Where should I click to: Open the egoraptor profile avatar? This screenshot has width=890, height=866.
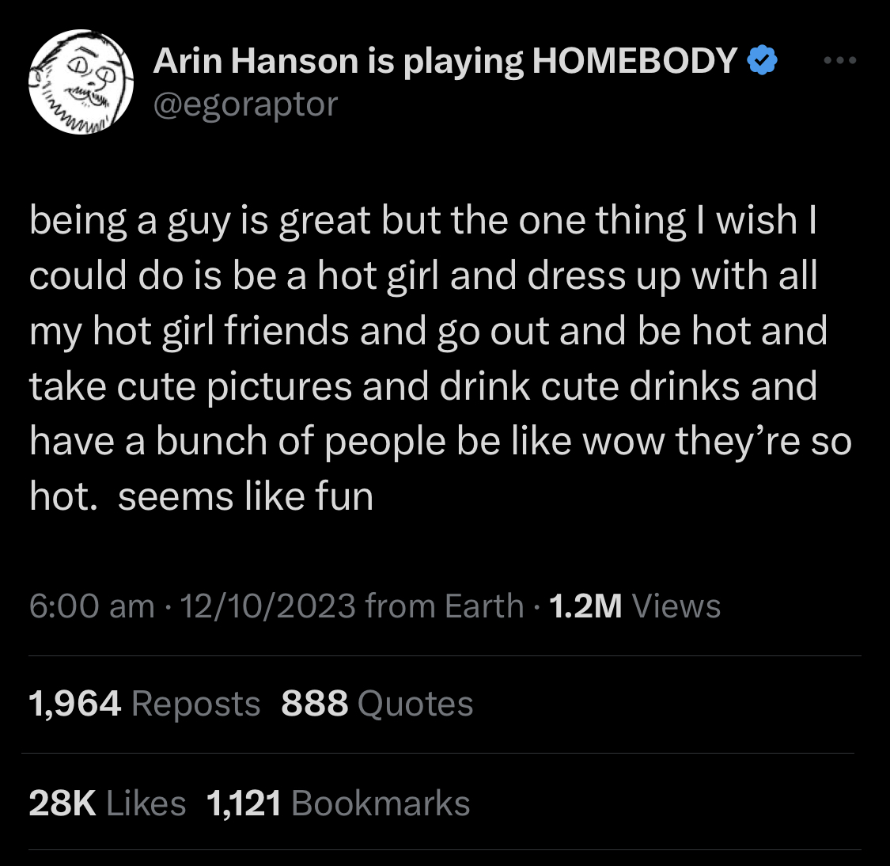[x=81, y=82]
